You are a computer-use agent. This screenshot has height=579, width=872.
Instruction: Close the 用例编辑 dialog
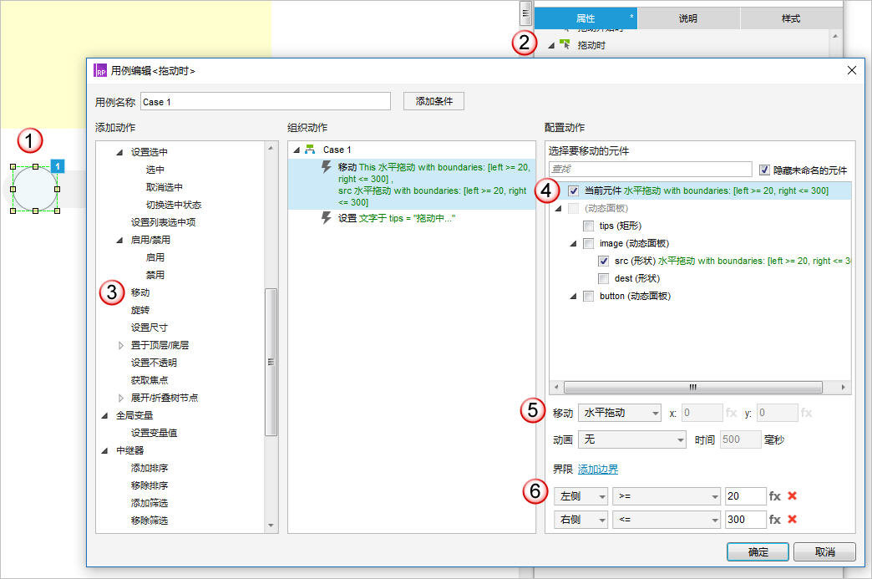pyautogui.click(x=851, y=70)
